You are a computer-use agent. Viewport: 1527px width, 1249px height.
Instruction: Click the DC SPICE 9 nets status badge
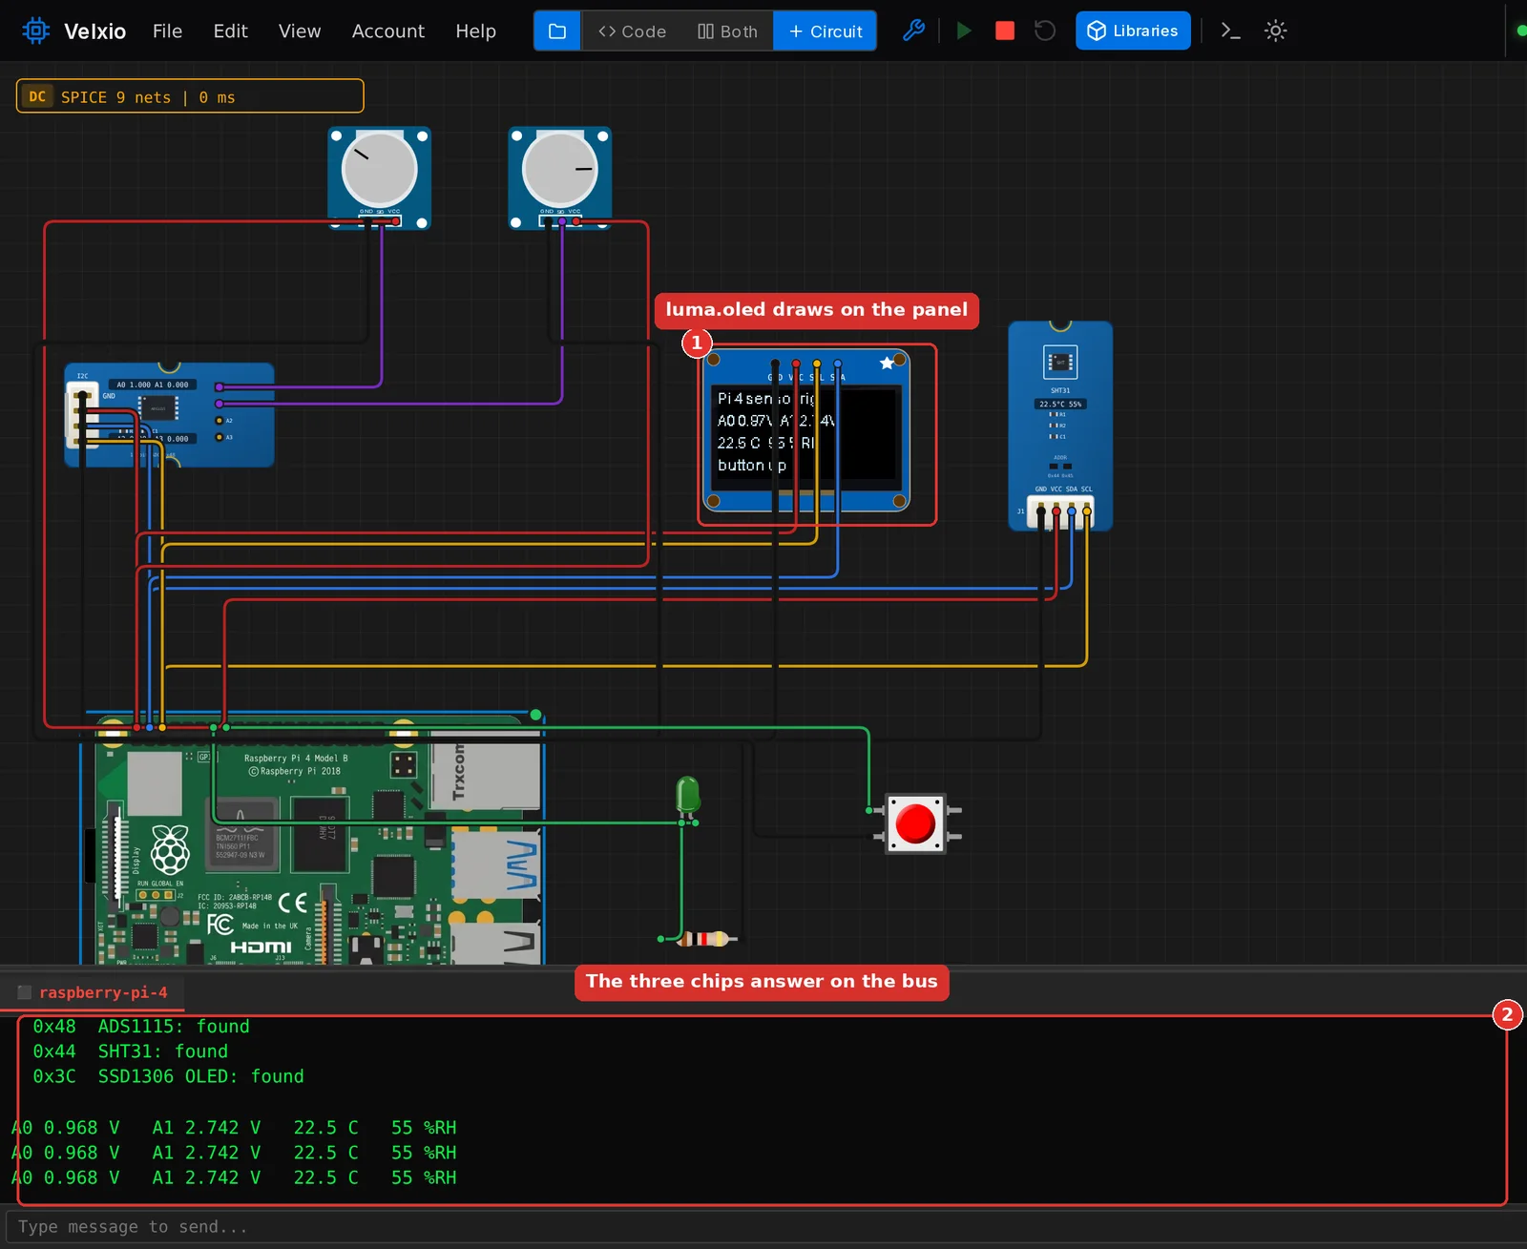click(x=190, y=96)
